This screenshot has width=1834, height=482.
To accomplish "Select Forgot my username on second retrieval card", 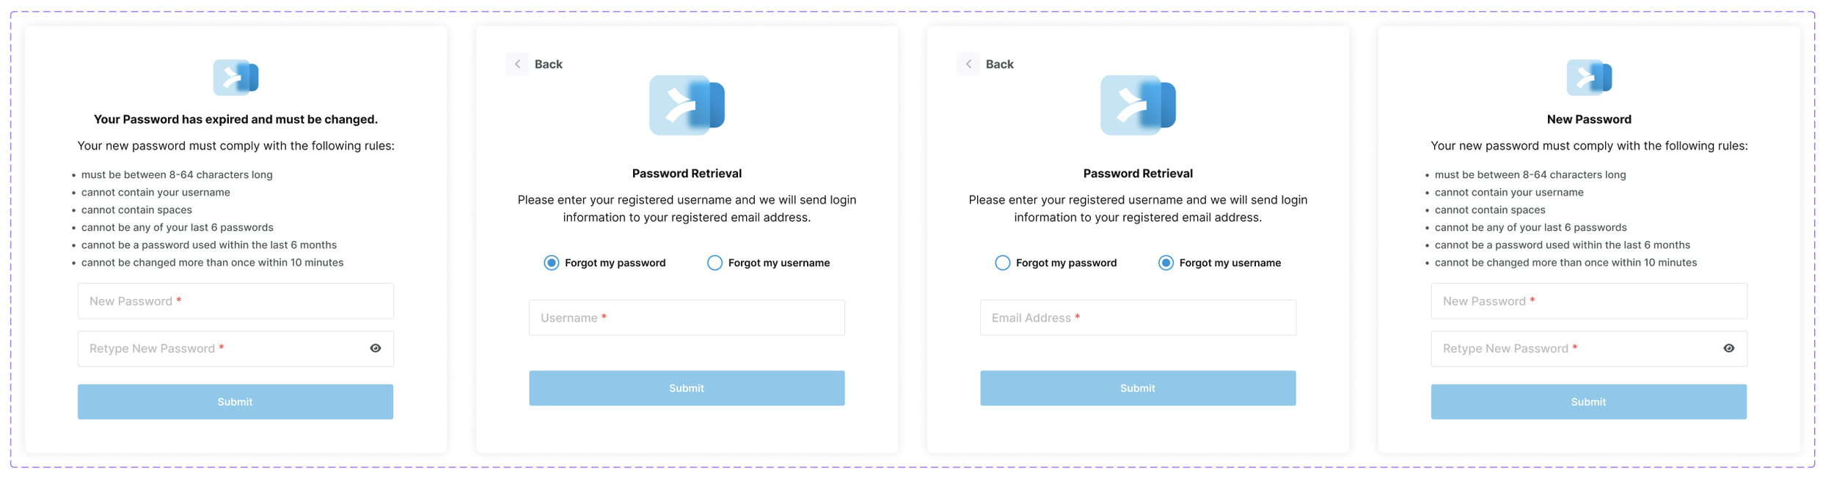I will pyautogui.click(x=1166, y=263).
